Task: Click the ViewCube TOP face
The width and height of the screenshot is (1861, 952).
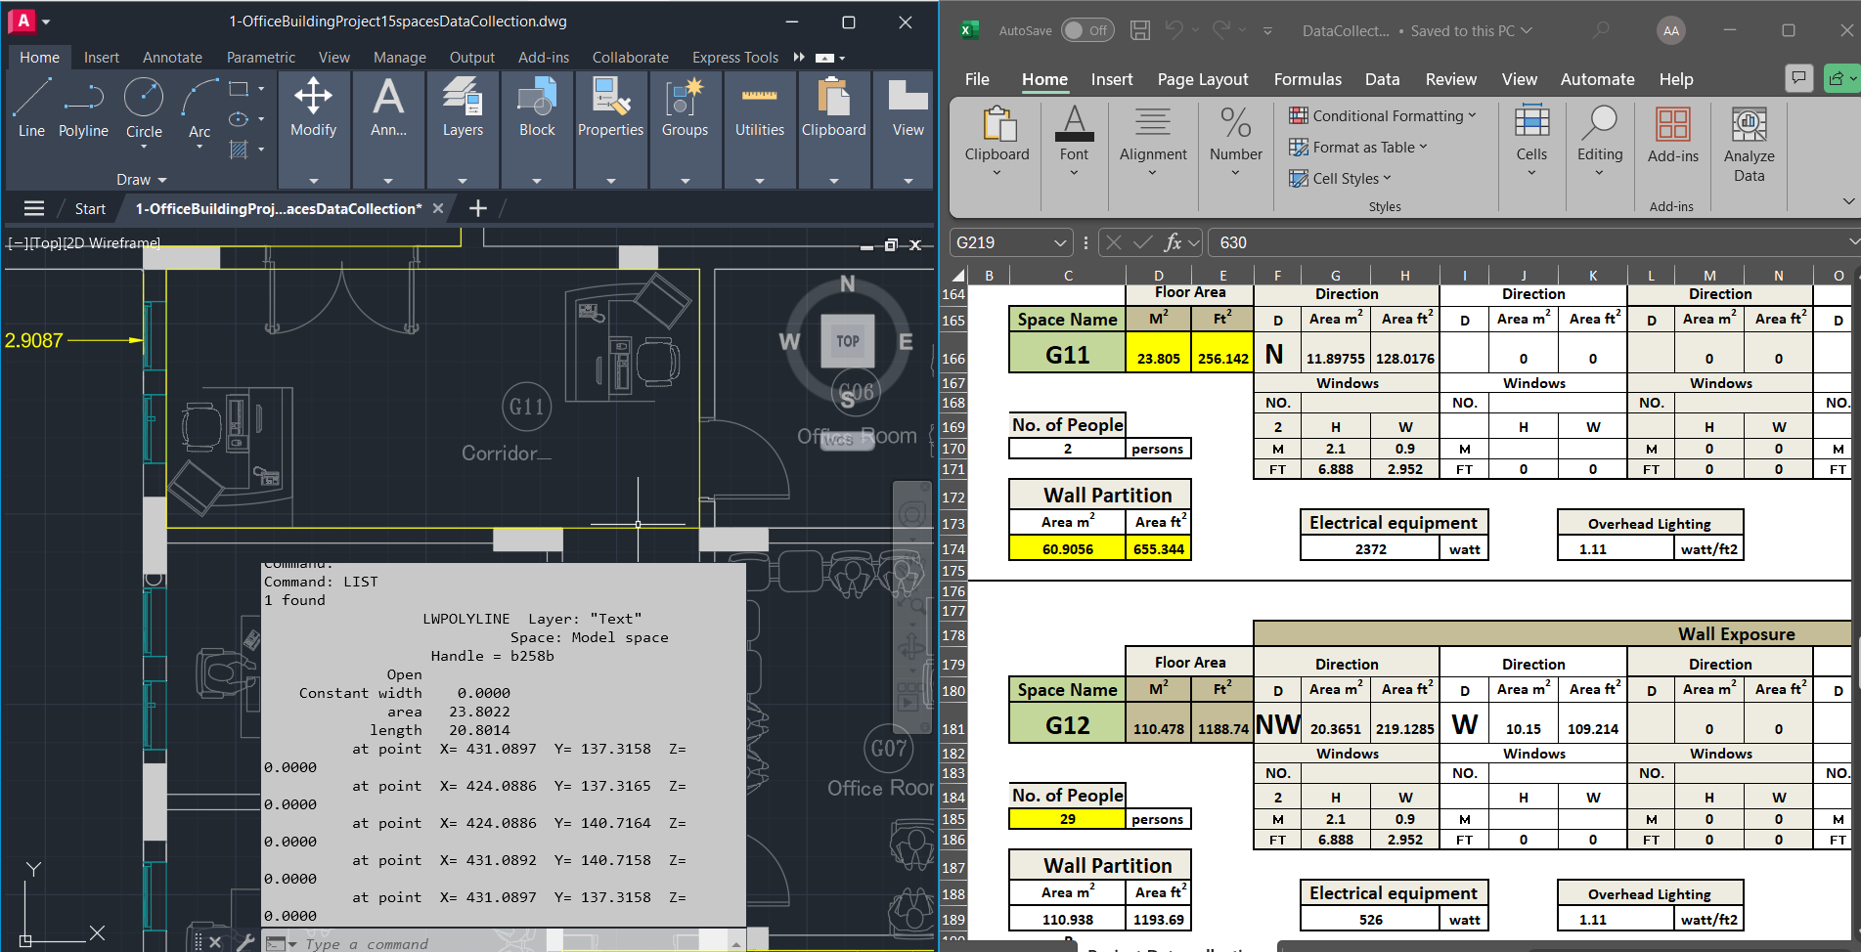Action: pyautogui.click(x=848, y=341)
